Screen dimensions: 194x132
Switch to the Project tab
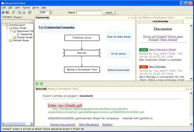18,17
